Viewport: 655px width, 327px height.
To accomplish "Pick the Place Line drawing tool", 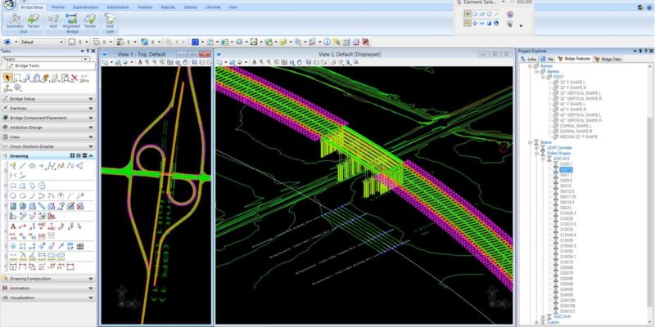I will point(23,166).
